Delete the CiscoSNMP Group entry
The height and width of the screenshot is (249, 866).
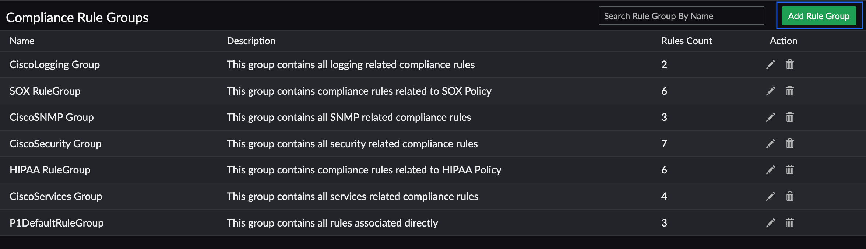point(790,117)
